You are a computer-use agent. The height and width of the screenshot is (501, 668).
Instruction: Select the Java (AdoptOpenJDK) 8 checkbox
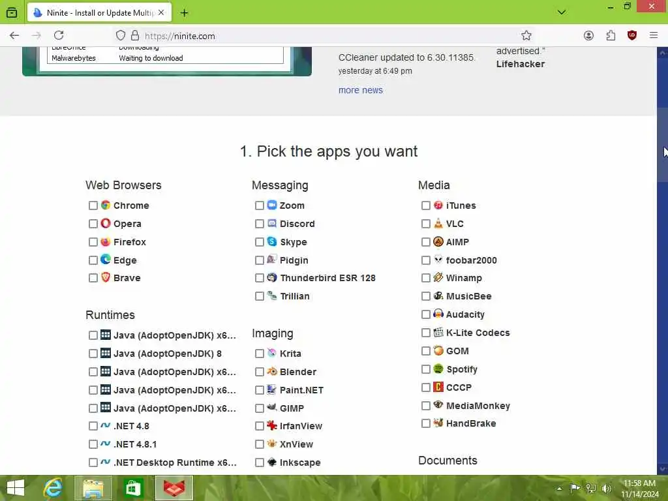point(93,354)
